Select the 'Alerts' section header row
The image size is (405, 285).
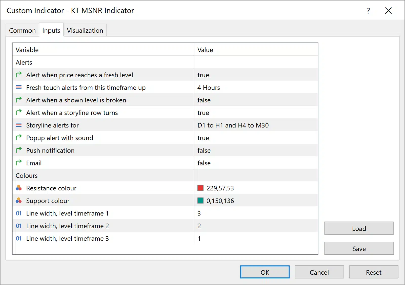point(165,62)
